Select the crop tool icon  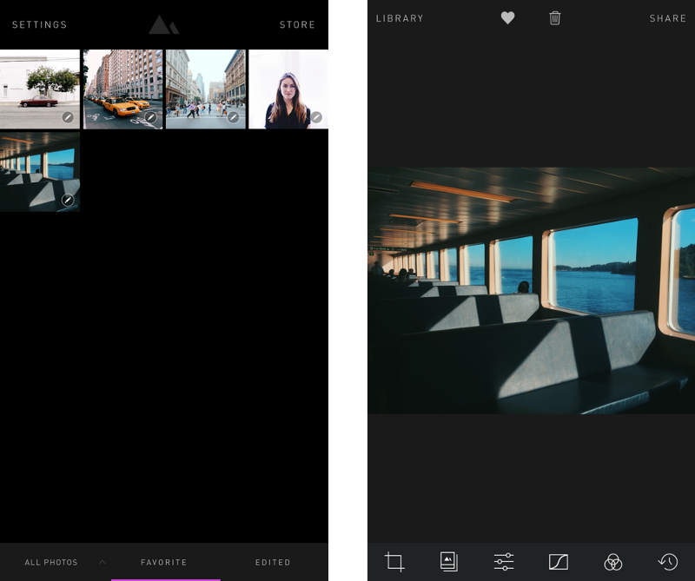pos(394,562)
